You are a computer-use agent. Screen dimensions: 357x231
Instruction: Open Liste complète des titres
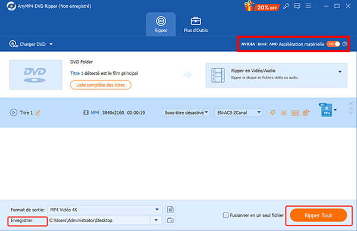101,85
